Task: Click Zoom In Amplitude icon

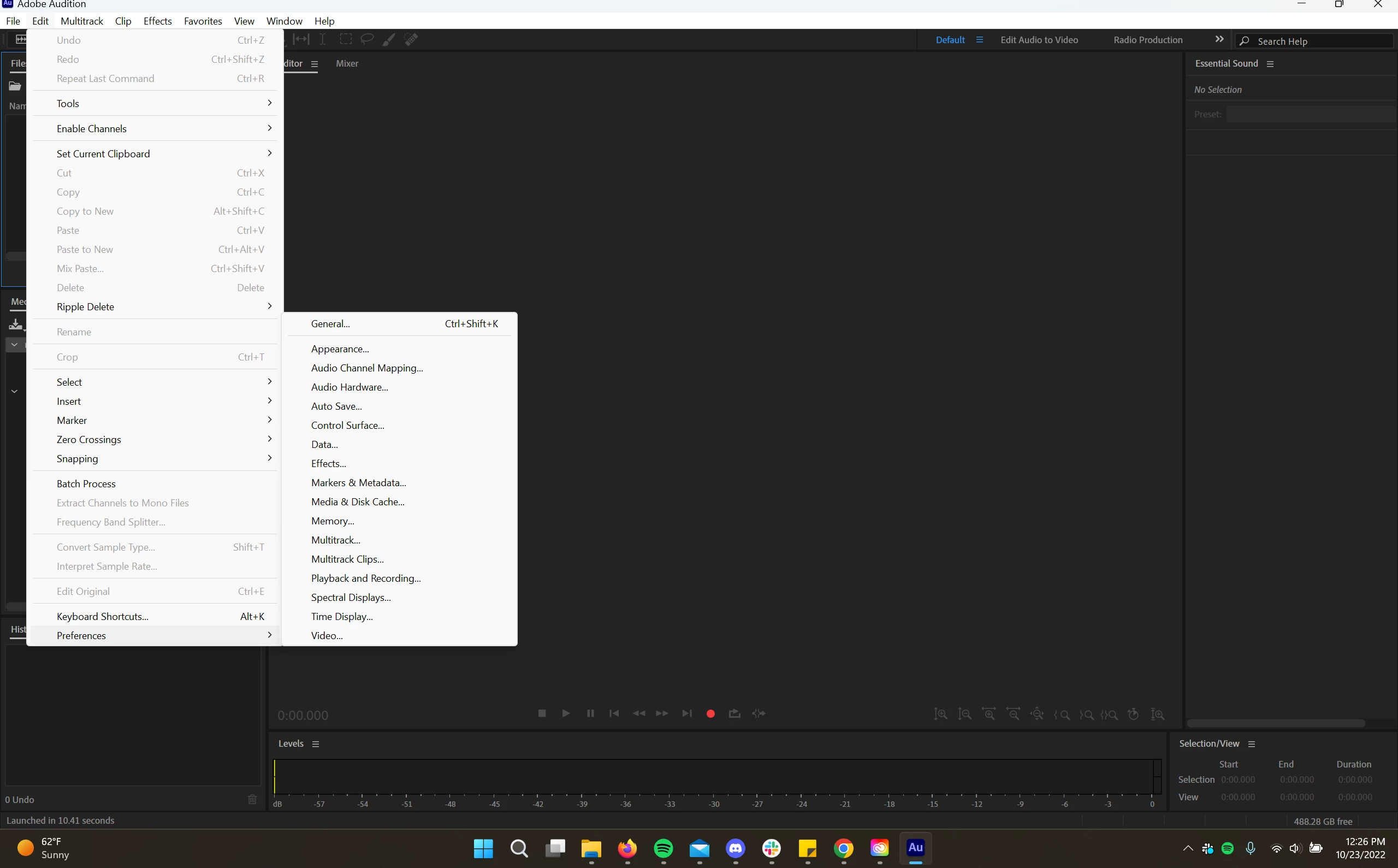Action: pyautogui.click(x=940, y=714)
